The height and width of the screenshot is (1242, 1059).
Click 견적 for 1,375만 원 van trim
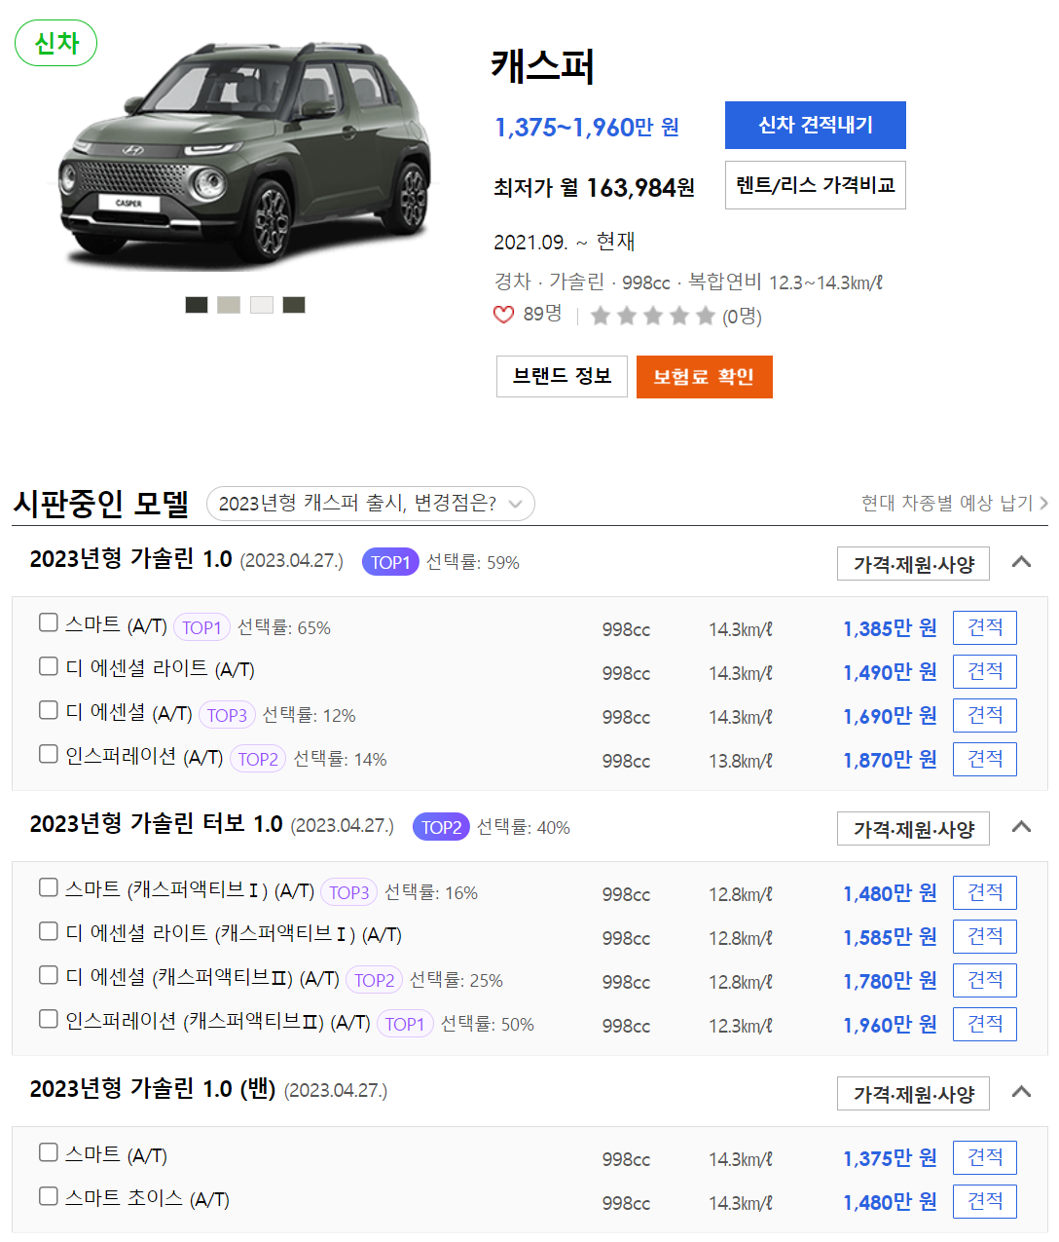coord(985,1157)
